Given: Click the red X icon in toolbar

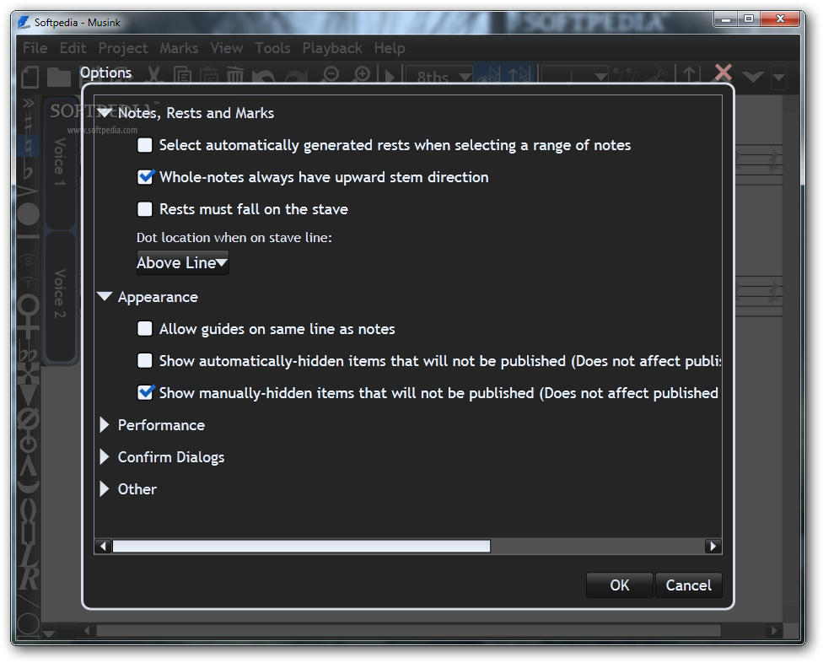Looking at the screenshot, I should click(723, 73).
